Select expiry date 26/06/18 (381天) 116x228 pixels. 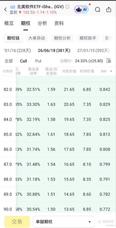click(54, 51)
